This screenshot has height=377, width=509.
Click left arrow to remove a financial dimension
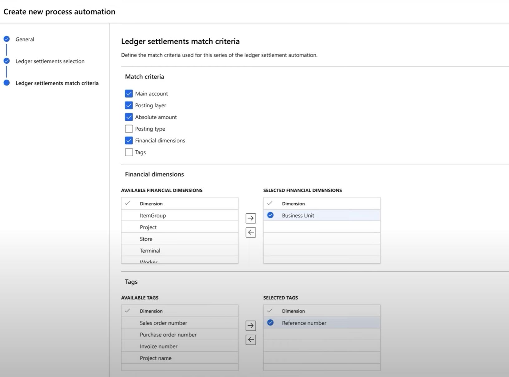251,232
